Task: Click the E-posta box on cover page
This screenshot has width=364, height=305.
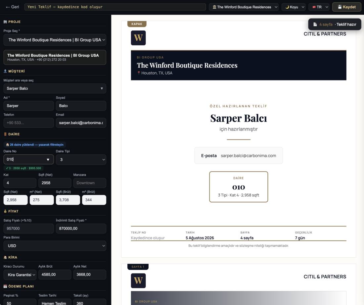Action: 239,155
